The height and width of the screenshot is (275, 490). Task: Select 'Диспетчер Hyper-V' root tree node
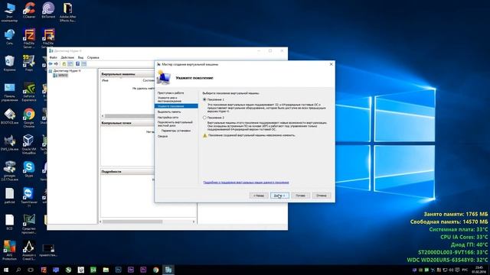coord(64,71)
